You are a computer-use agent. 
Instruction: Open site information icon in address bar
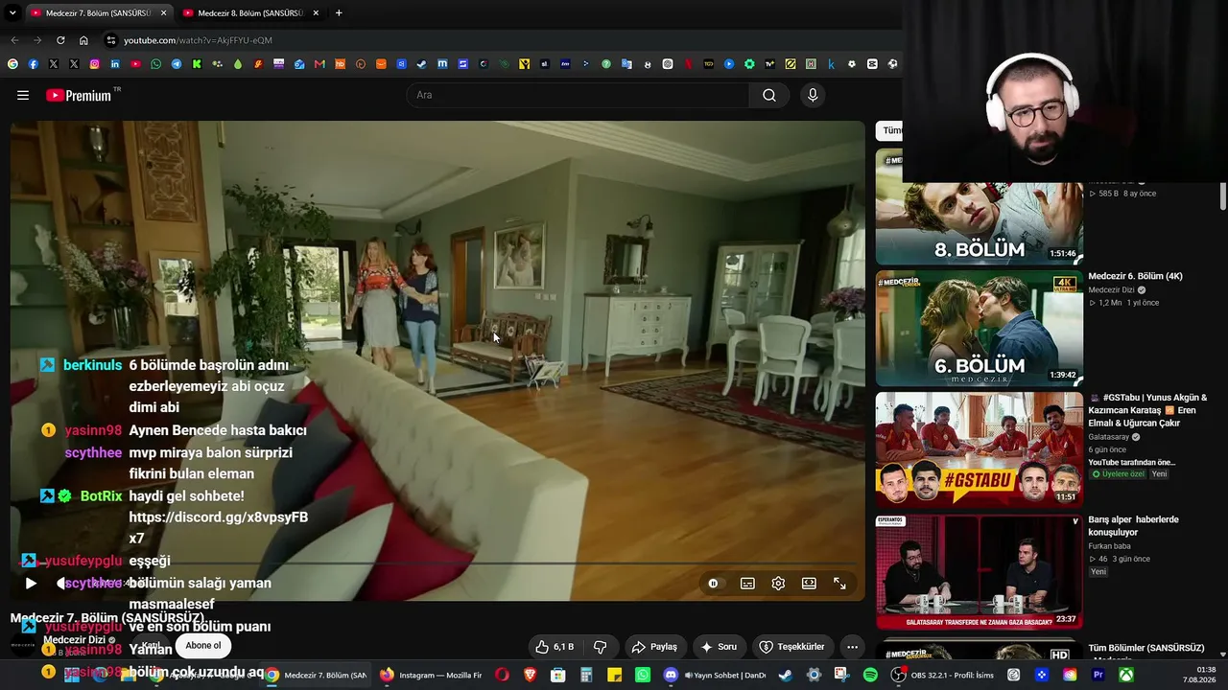coord(111,40)
